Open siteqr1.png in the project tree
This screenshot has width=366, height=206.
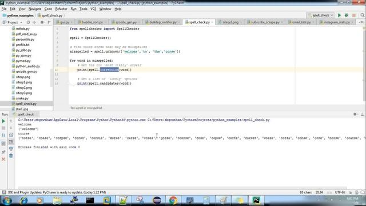click(x=24, y=82)
